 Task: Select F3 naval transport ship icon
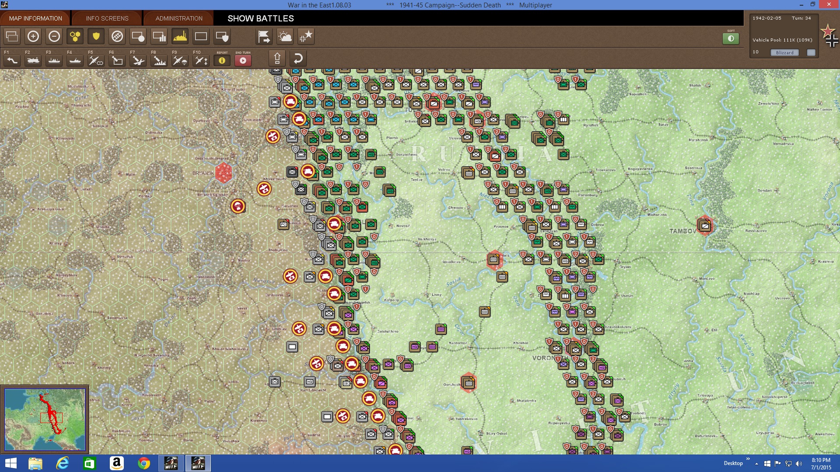[54, 60]
